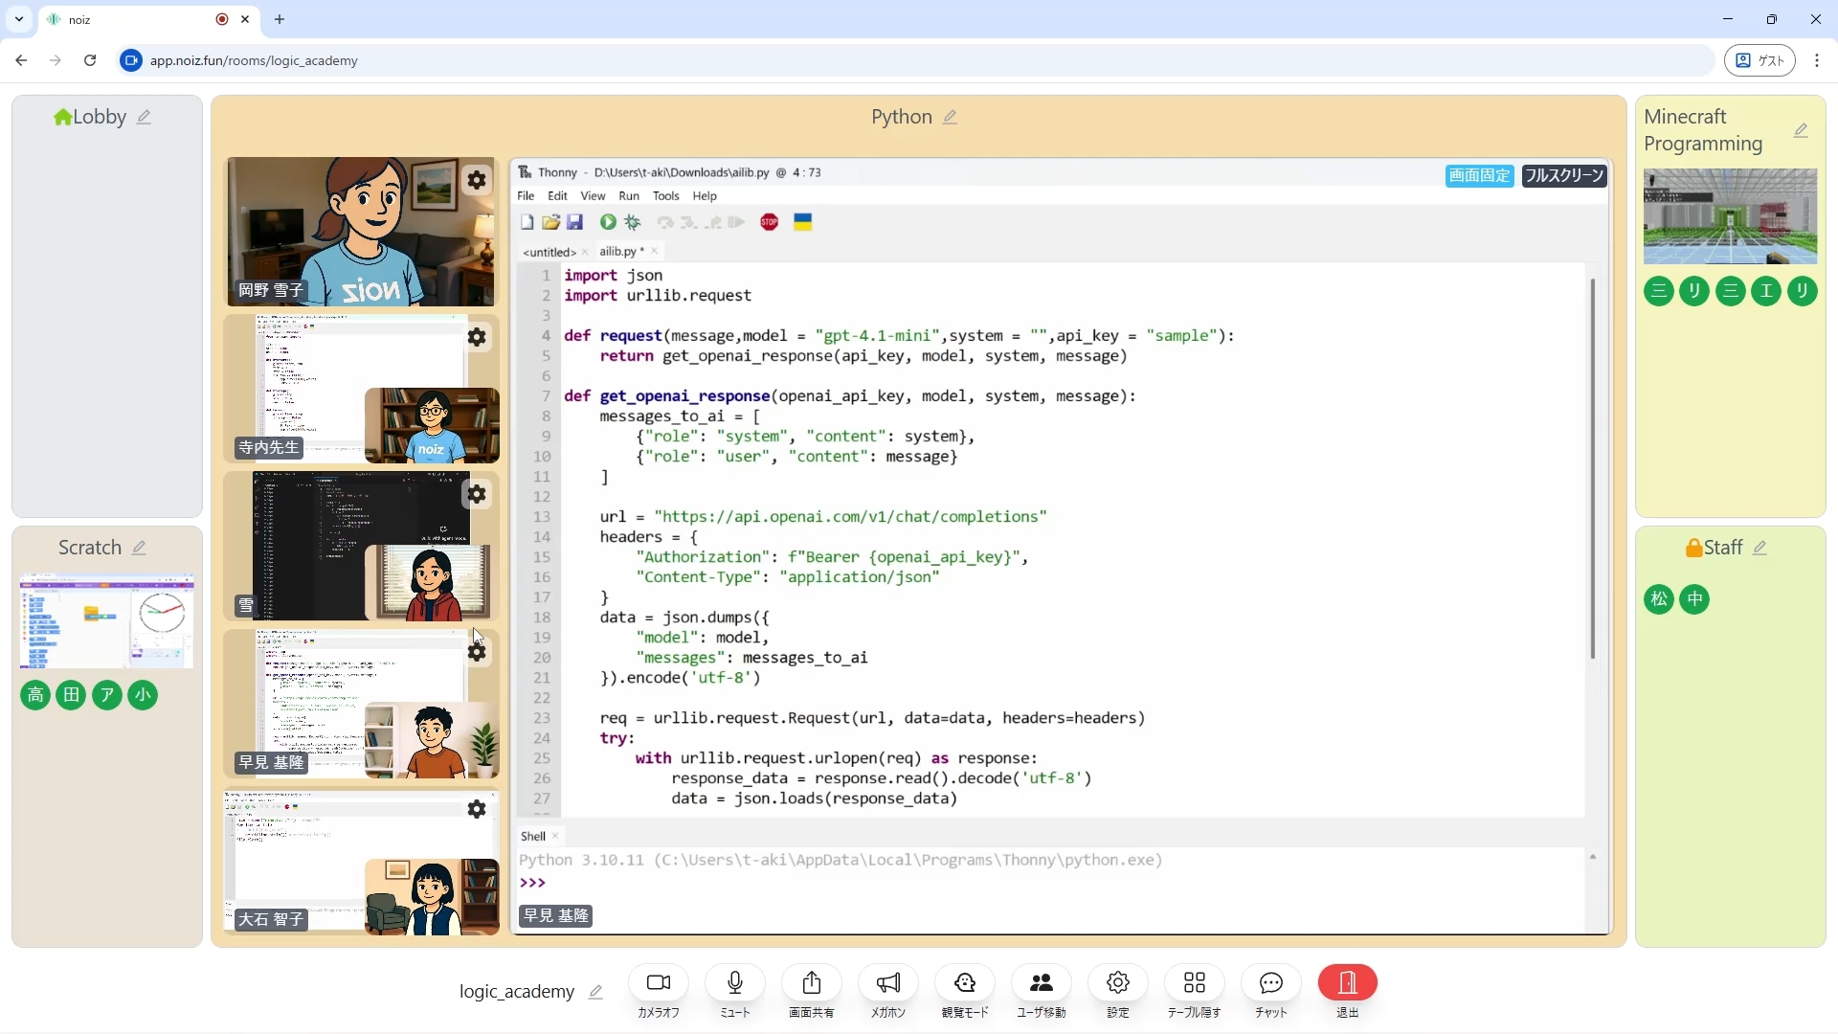
Task: Click 画面固定 to pin shared screen
Action: pos(1479,175)
